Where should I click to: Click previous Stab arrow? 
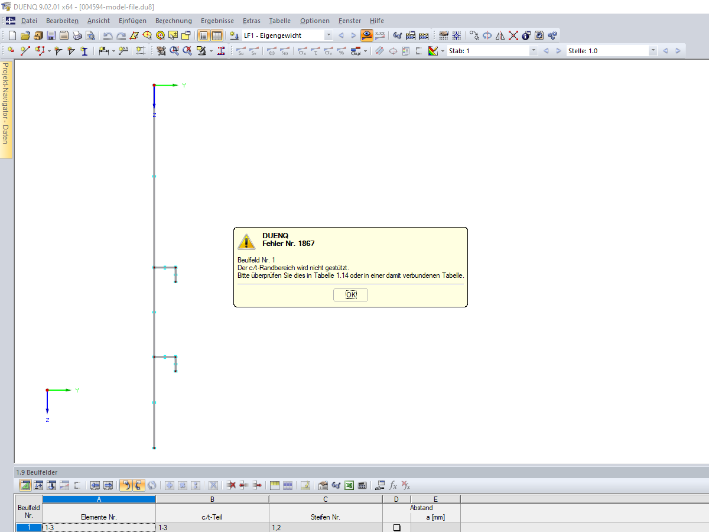click(x=546, y=51)
